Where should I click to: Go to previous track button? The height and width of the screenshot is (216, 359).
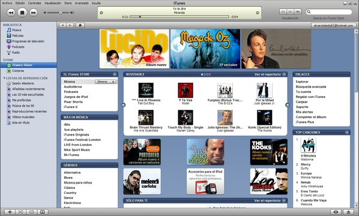click(x=11, y=13)
